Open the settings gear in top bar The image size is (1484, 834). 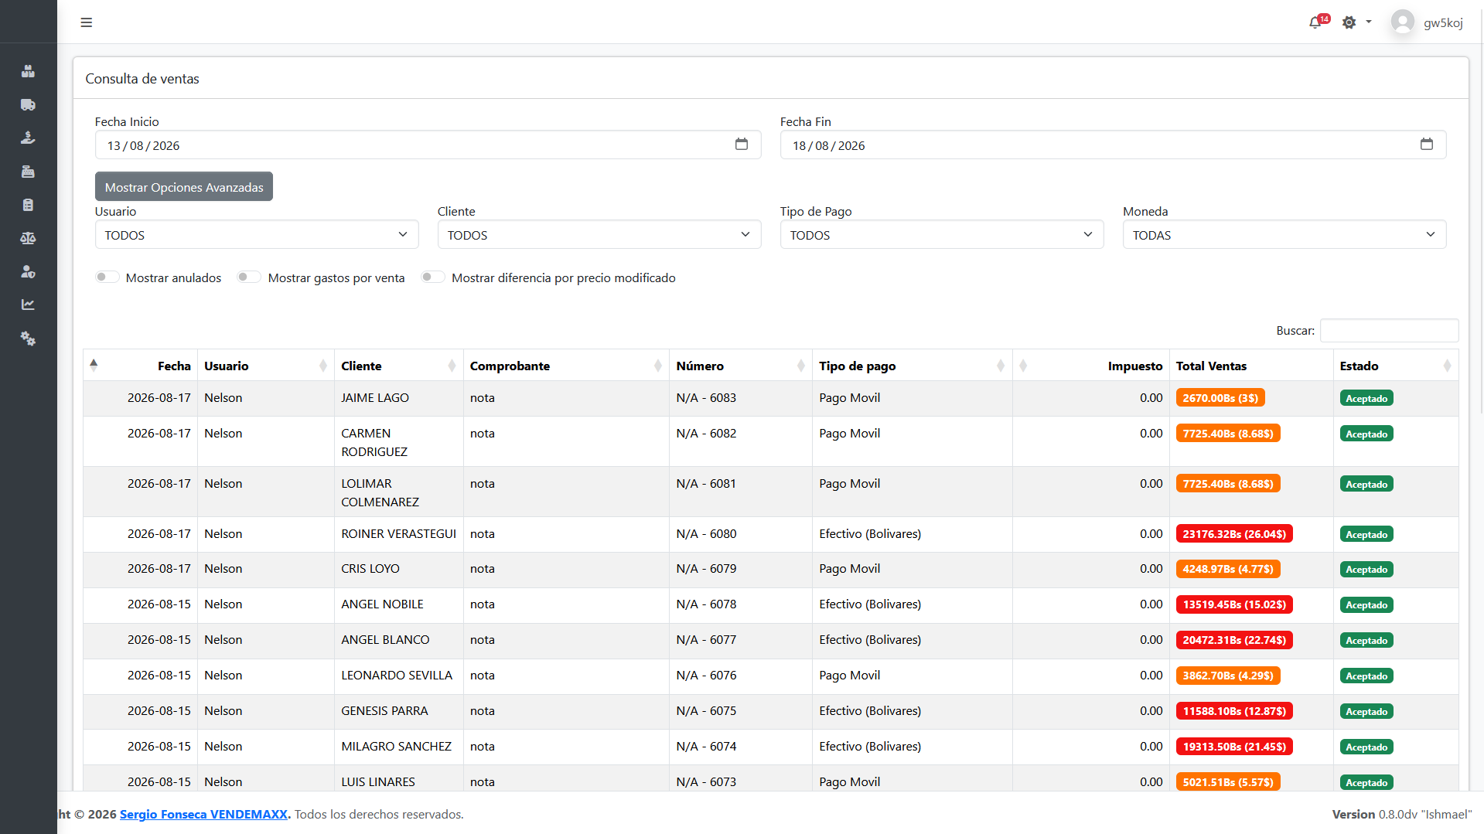coord(1349,22)
